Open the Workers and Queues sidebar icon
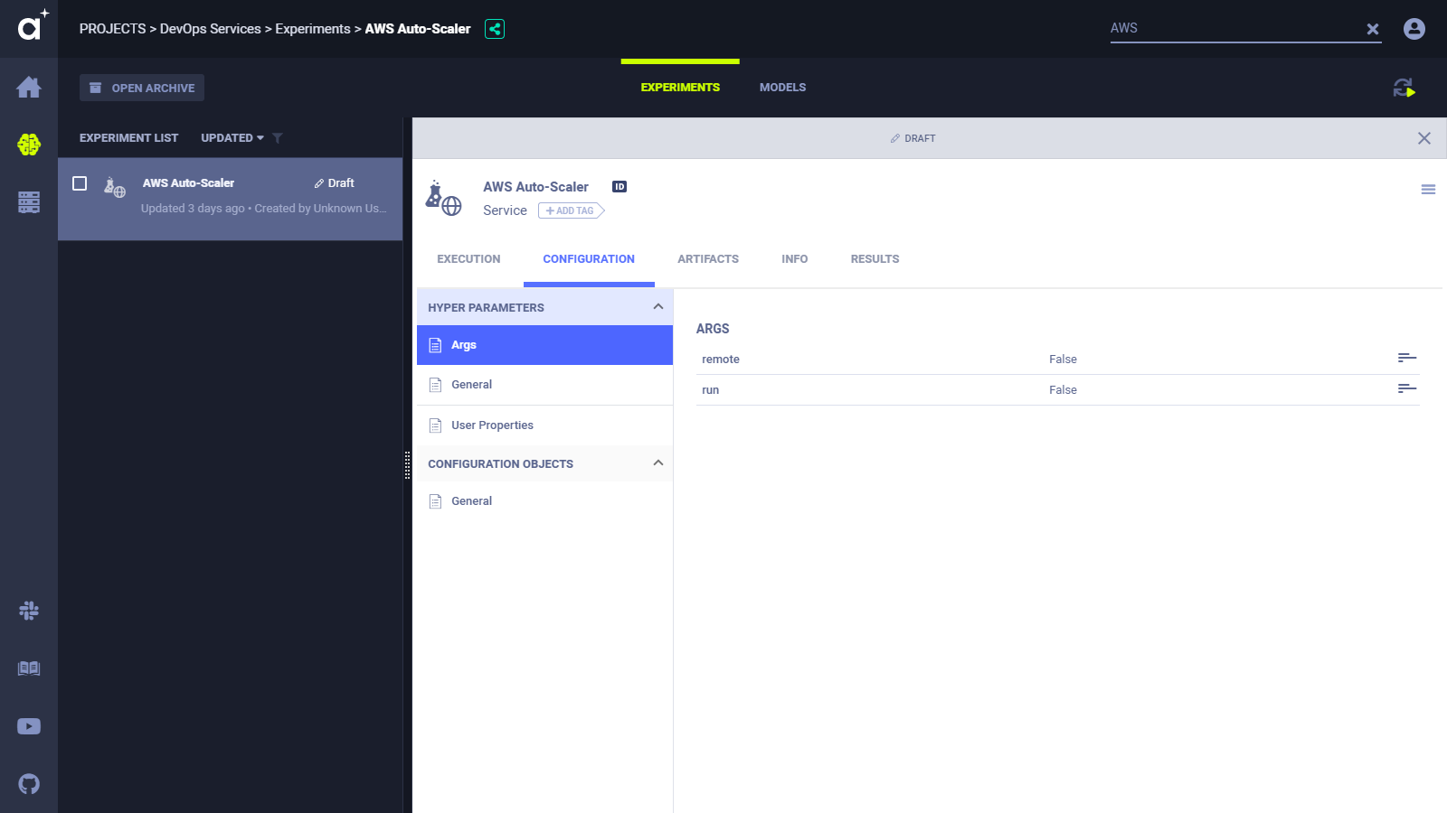This screenshot has width=1447, height=813. pyautogui.click(x=29, y=202)
